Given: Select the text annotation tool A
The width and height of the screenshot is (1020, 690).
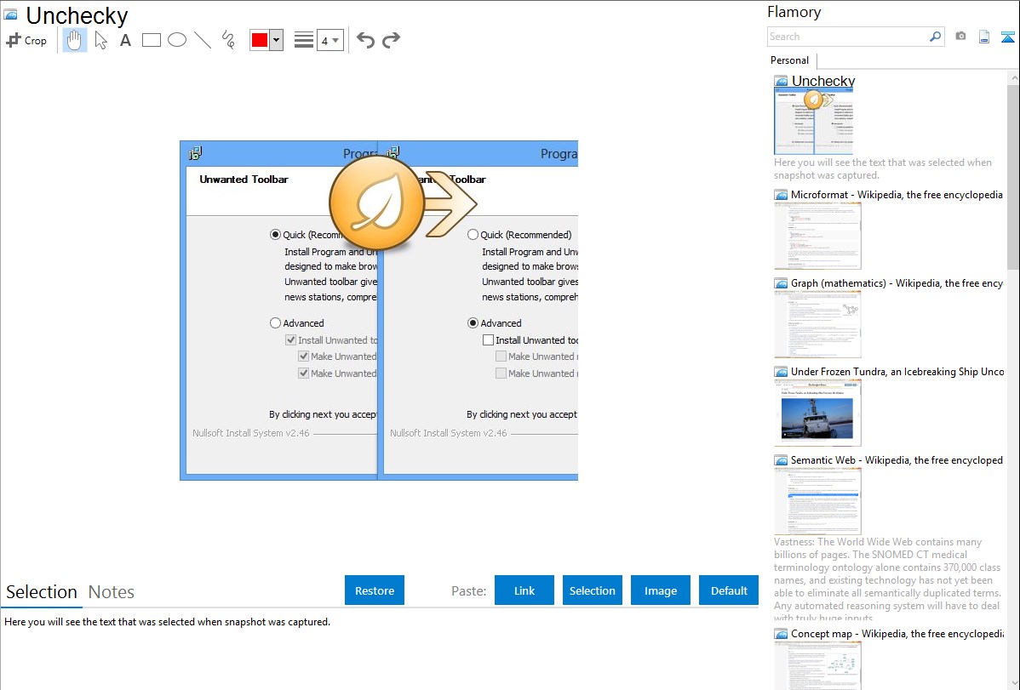Looking at the screenshot, I should pos(125,40).
